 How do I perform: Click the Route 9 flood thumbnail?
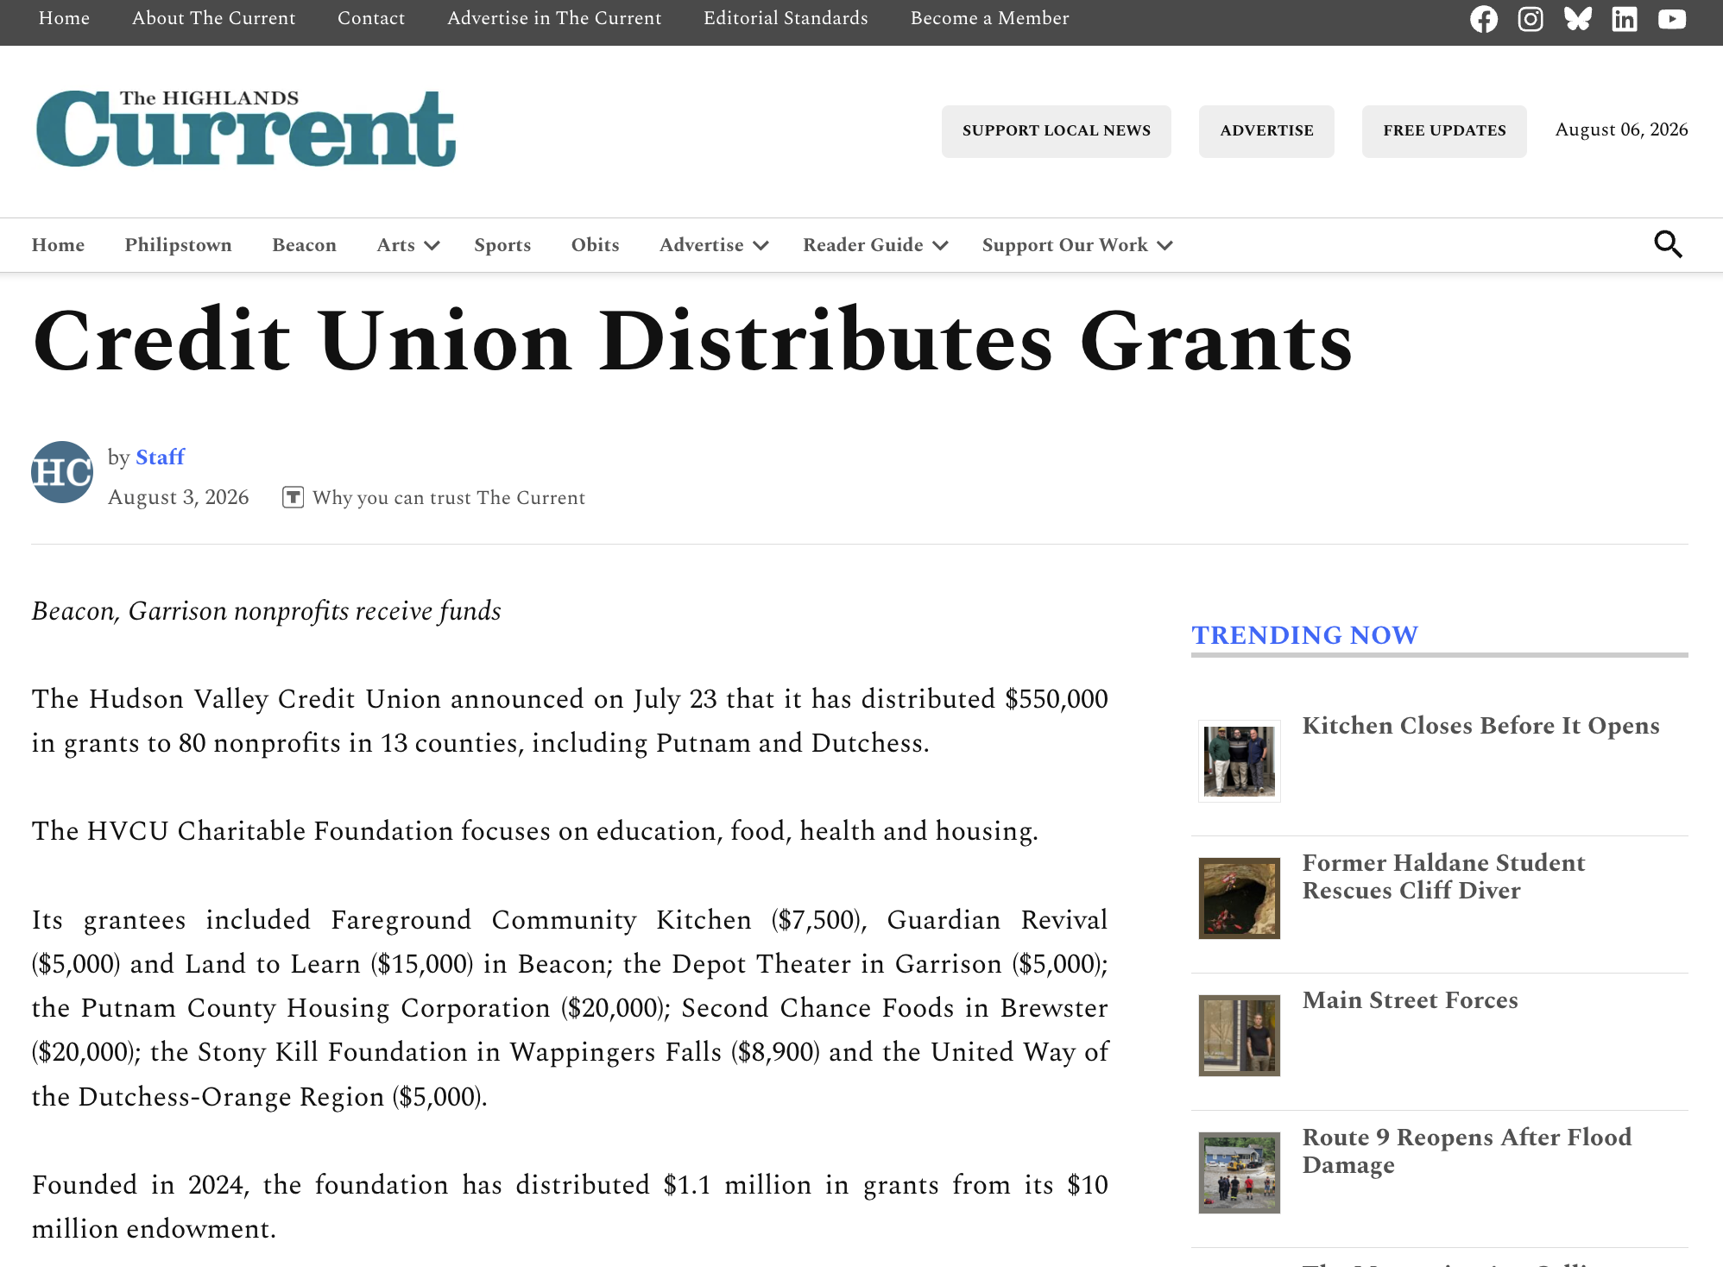tap(1240, 1173)
